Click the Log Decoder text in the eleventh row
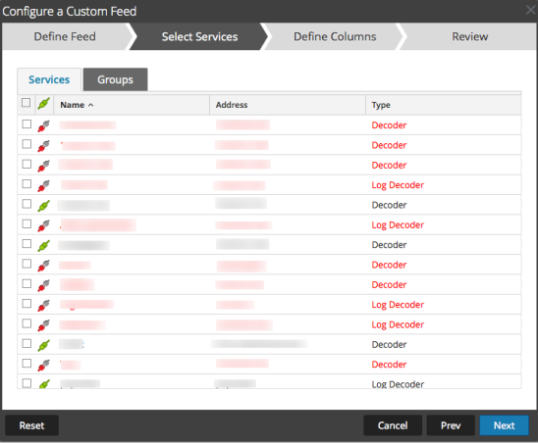 point(398,324)
